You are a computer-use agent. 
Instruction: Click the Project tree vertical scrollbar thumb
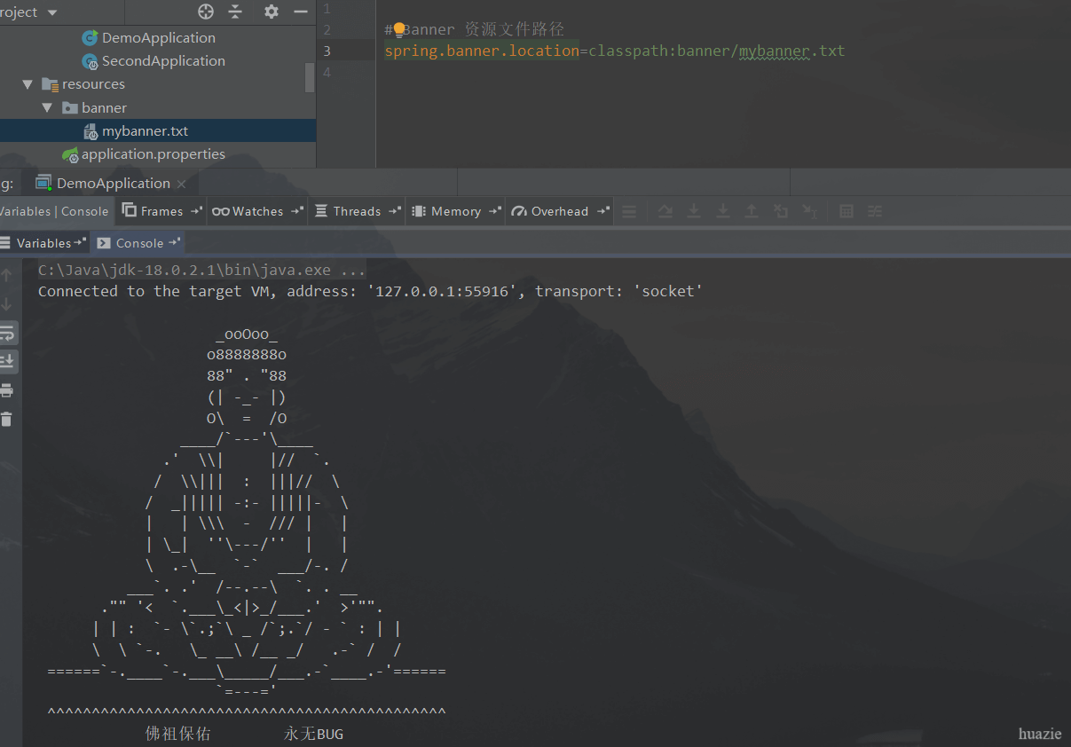[x=310, y=77]
